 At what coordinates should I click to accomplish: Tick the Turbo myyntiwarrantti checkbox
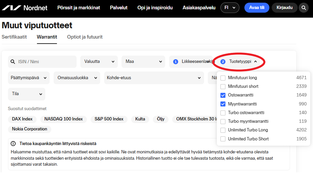(223, 121)
